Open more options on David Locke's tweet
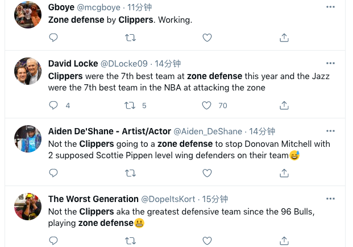Screen dimensions: 353x247 (330, 63)
